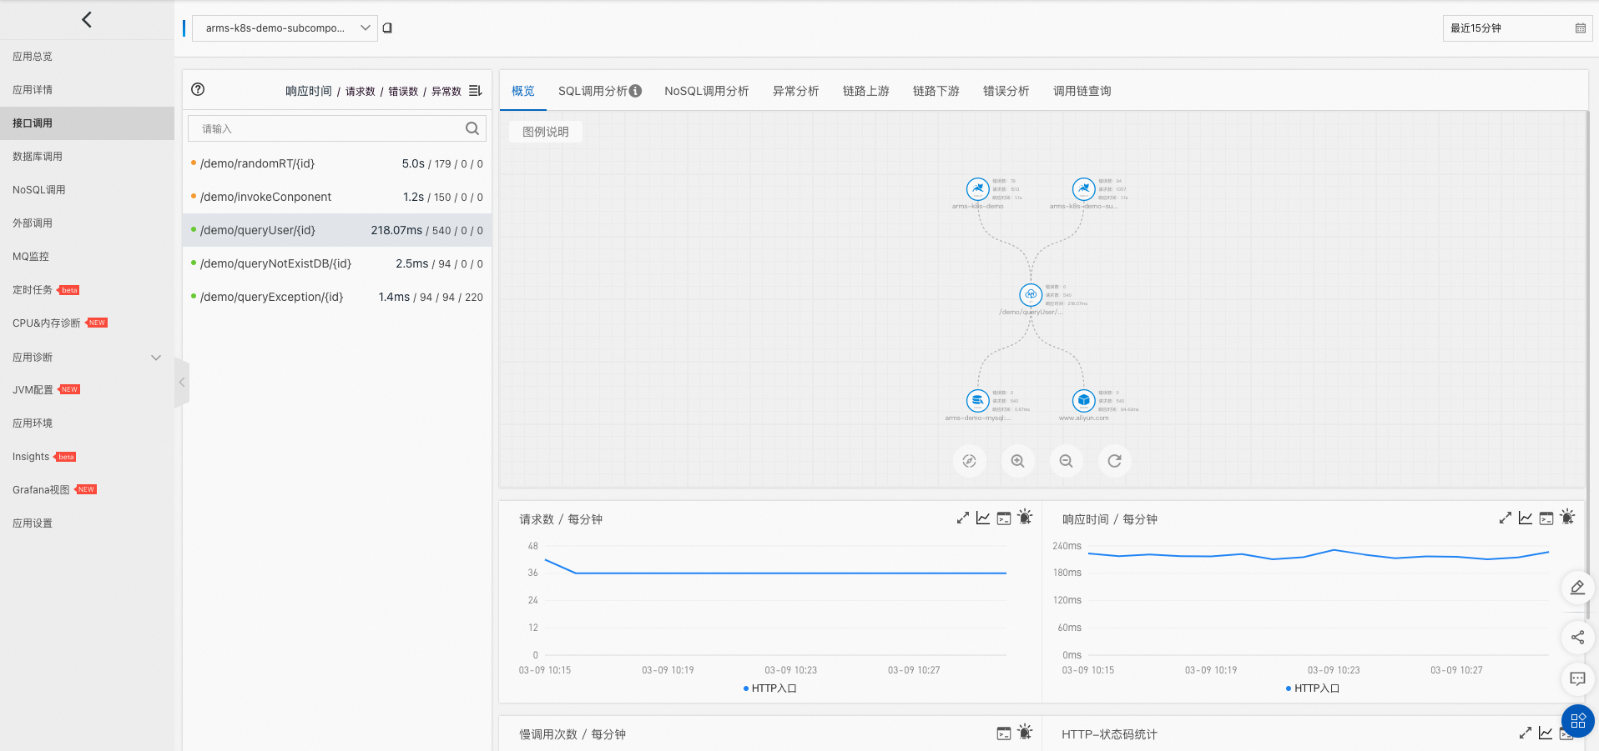Screen dimensions: 1599x751
Task: Zoom out on the topology graph
Action: [x=1067, y=461]
